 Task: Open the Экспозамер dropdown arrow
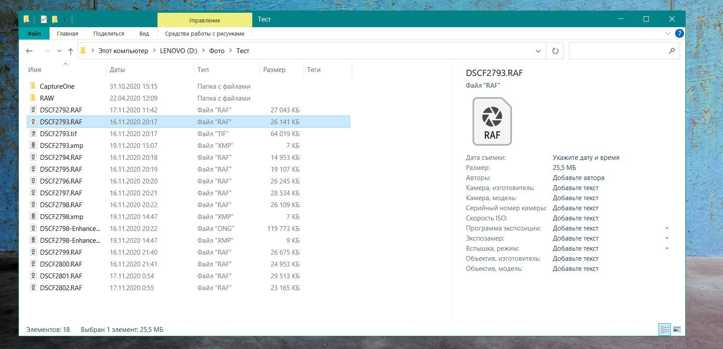667,238
